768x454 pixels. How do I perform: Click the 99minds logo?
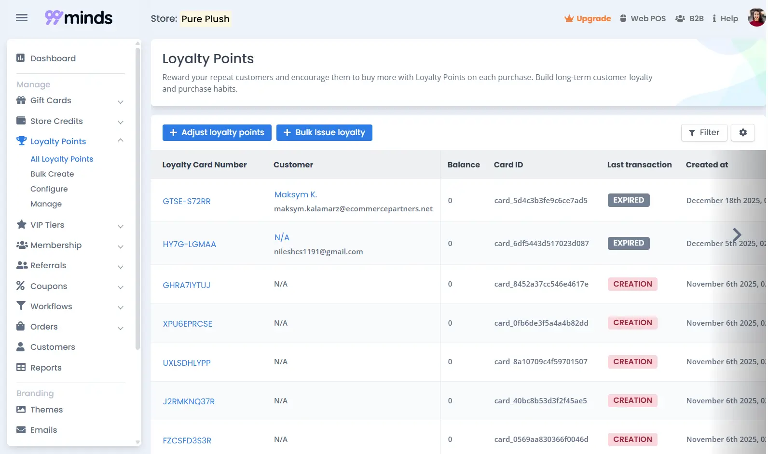[79, 18]
